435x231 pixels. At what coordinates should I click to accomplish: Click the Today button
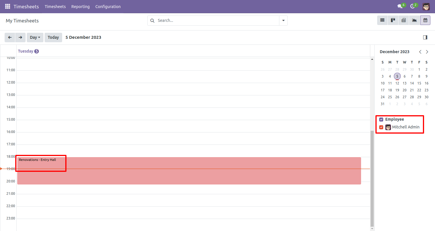pos(53,37)
